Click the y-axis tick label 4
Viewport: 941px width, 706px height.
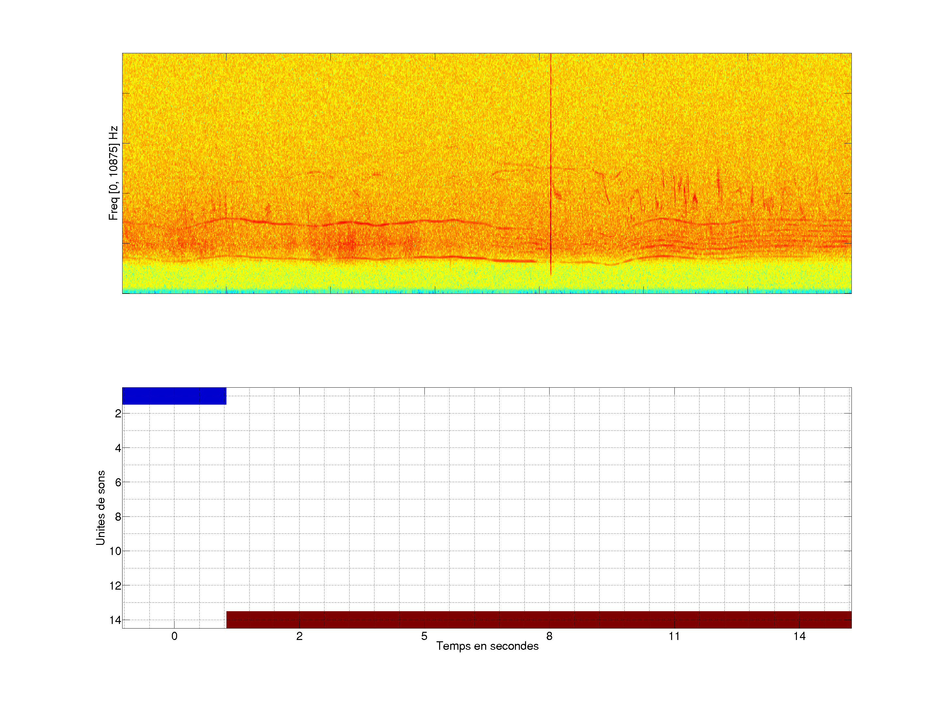[x=118, y=448]
